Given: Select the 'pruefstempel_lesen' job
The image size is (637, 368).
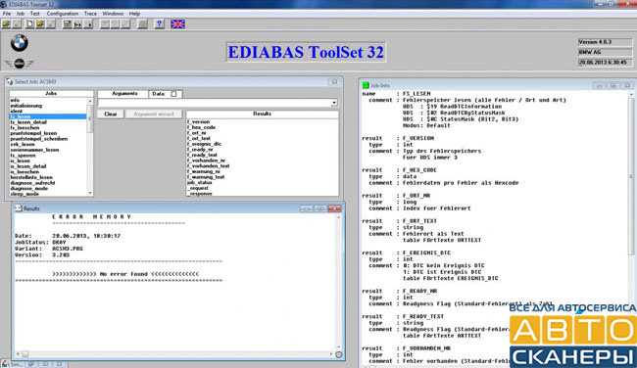Looking at the screenshot, I should [33, 133].
